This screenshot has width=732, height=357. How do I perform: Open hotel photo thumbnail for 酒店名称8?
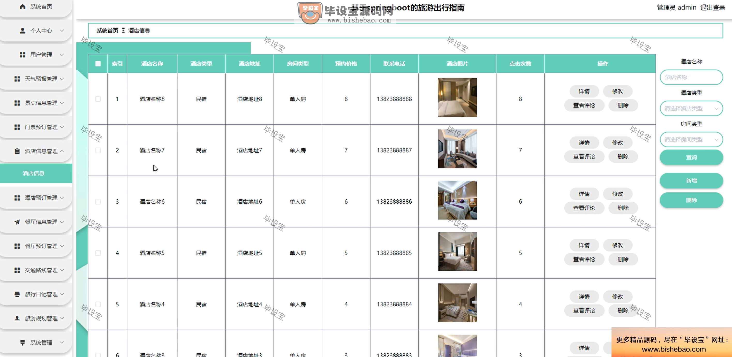(457, 97)
